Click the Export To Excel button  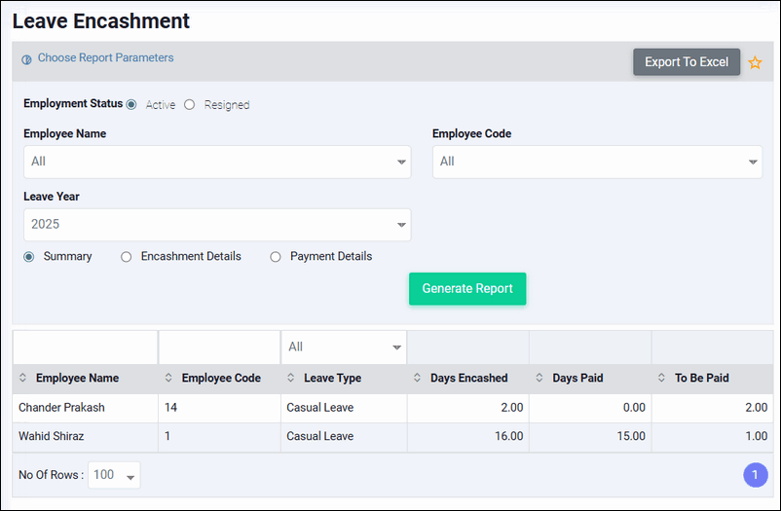click(687, 62)
